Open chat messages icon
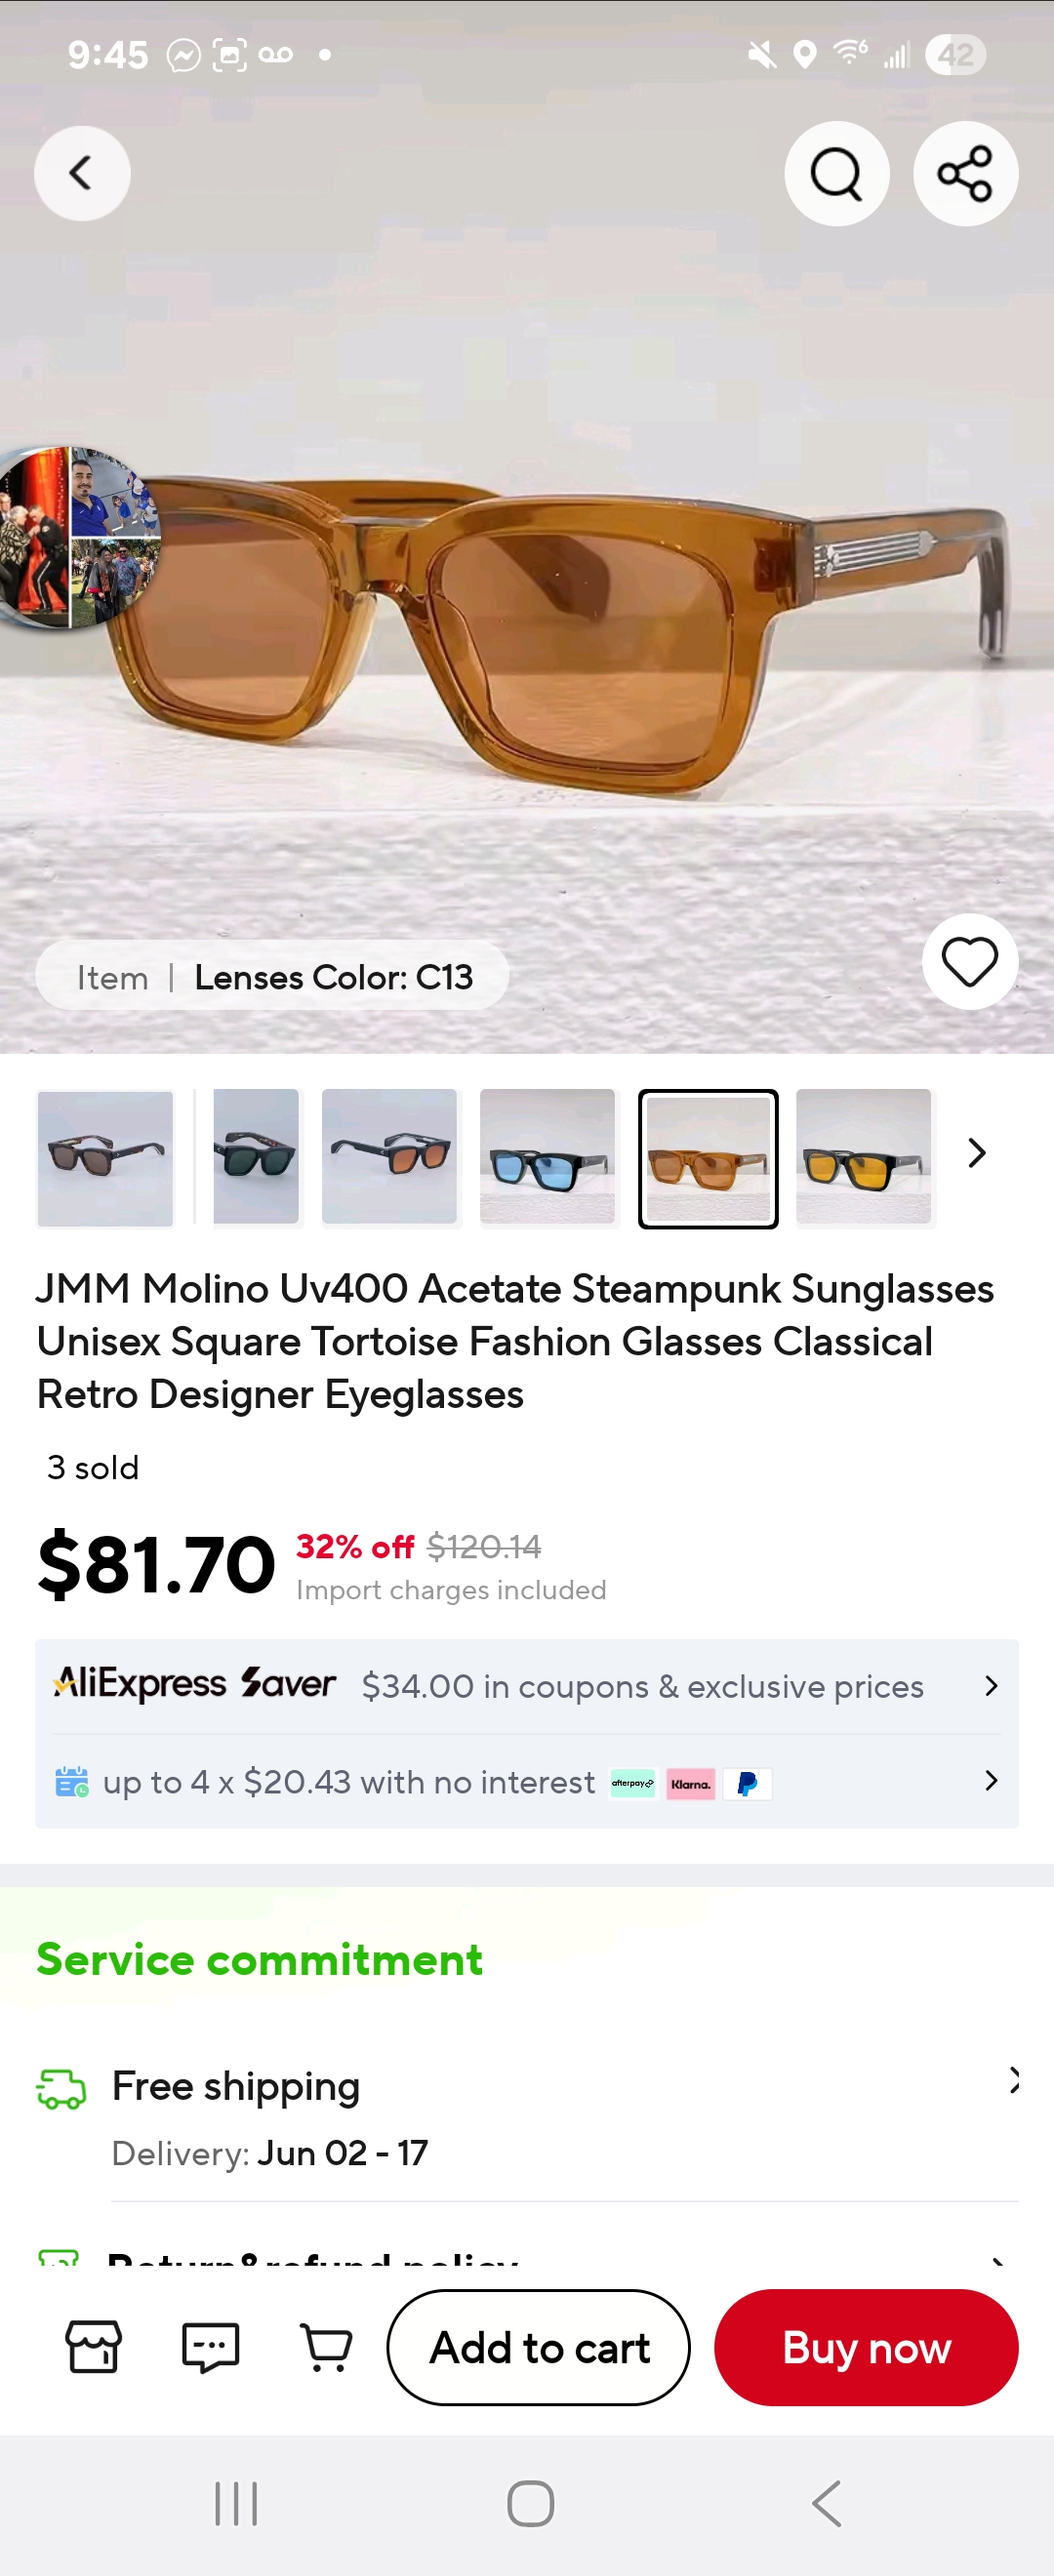The image size is (1054, 2576). tap(210, 2346)
